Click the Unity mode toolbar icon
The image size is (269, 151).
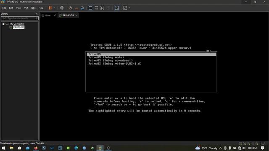[x=108, y=8]
